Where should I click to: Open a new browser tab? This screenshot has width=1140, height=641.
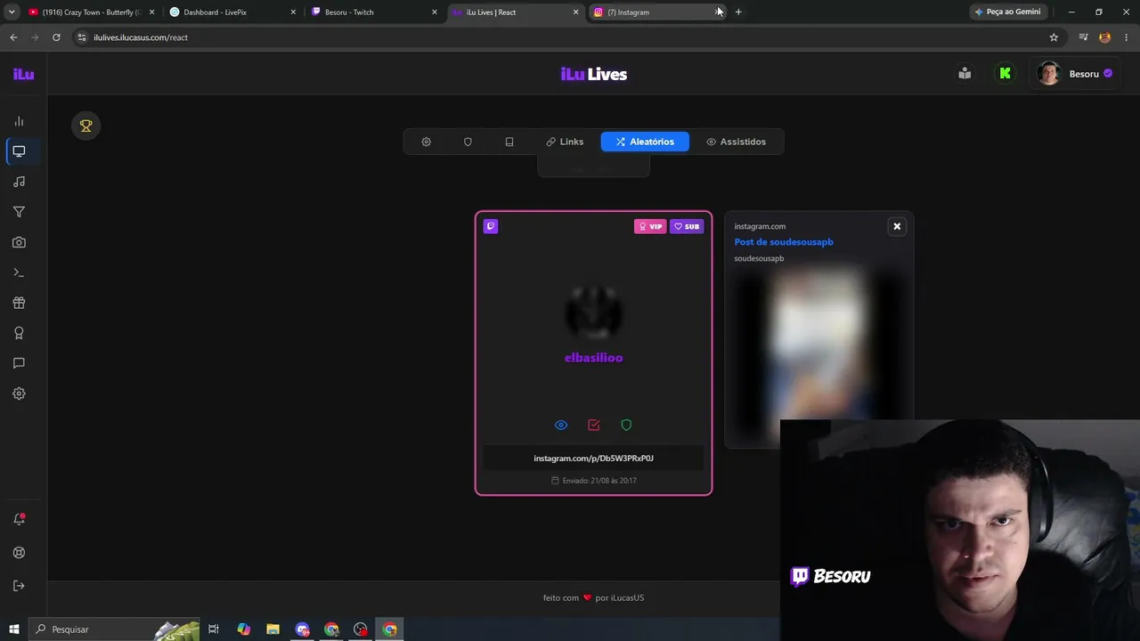tap(738, 12)
